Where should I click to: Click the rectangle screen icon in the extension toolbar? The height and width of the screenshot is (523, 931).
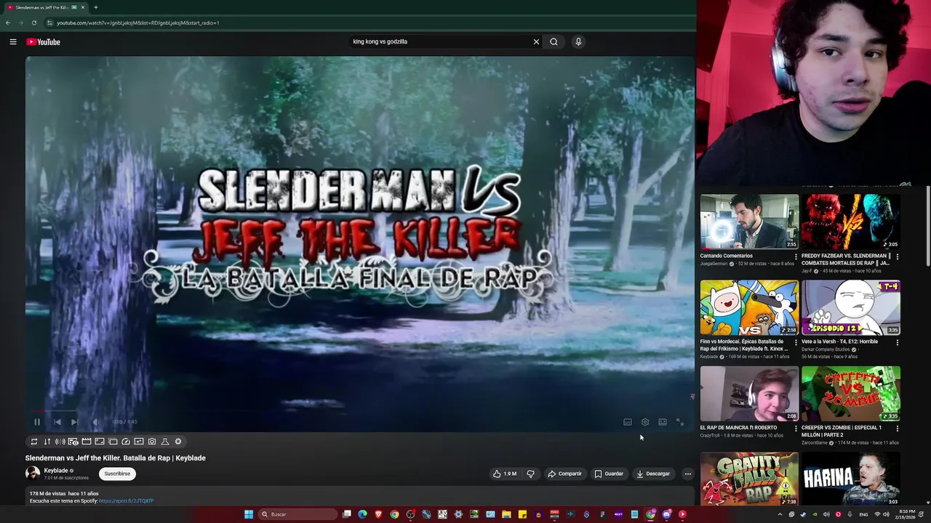pyautogui.click(x=100, y=441)
